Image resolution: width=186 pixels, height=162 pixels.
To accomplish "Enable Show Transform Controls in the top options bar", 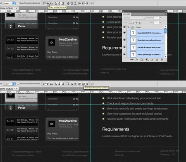I will [x=18, y=3].
